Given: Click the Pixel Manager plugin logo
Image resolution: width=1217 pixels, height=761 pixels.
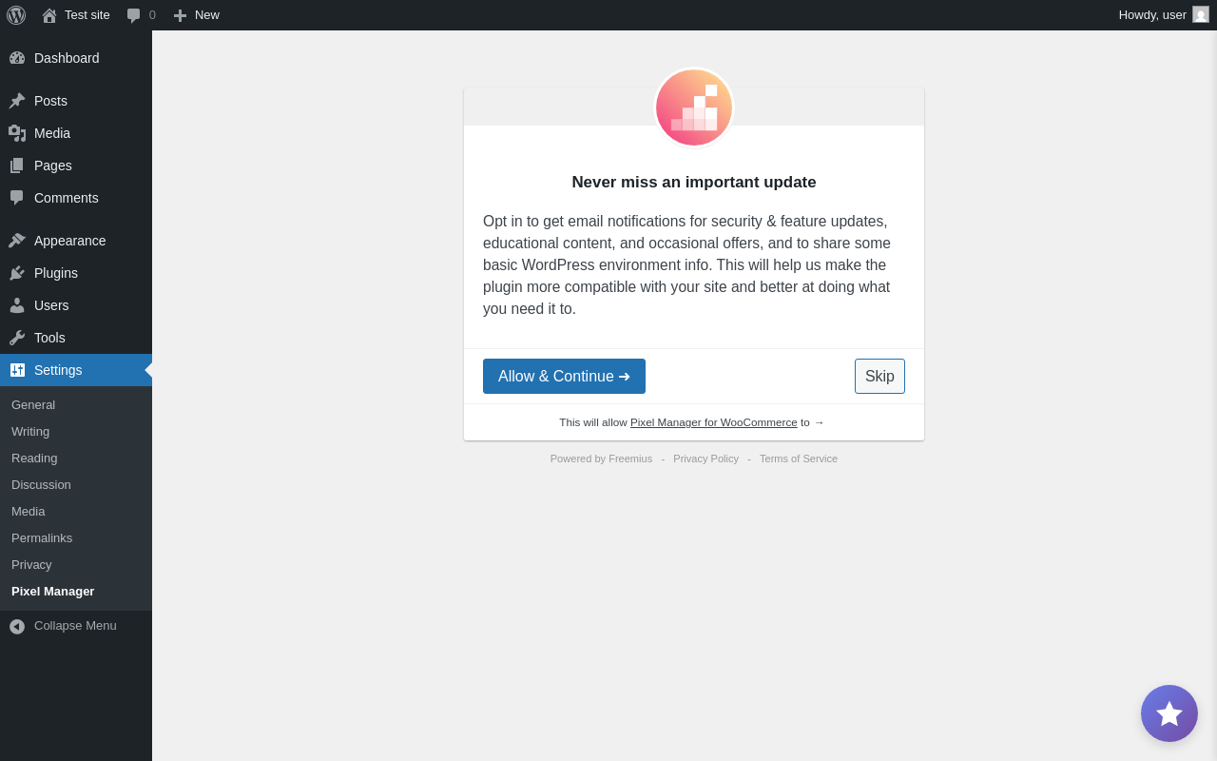Looking at the screenshot, I should pyautogui.click(x=694, y=107).
